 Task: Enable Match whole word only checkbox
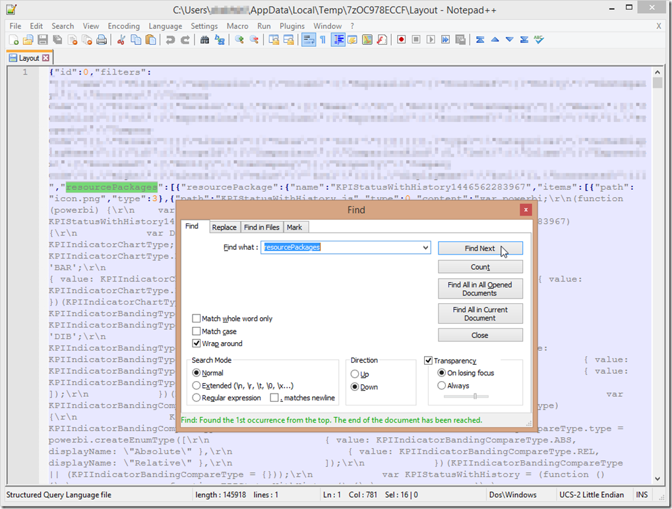[197, 318]
